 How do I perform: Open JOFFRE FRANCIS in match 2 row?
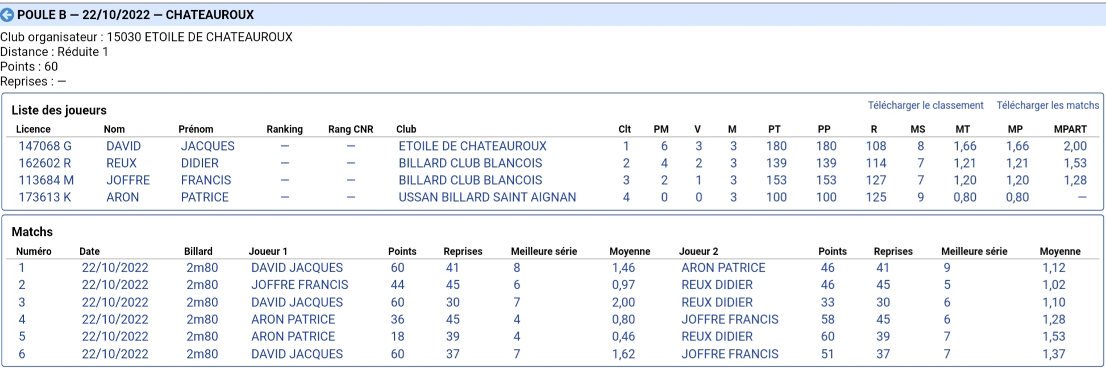click(x=300, y=285)
